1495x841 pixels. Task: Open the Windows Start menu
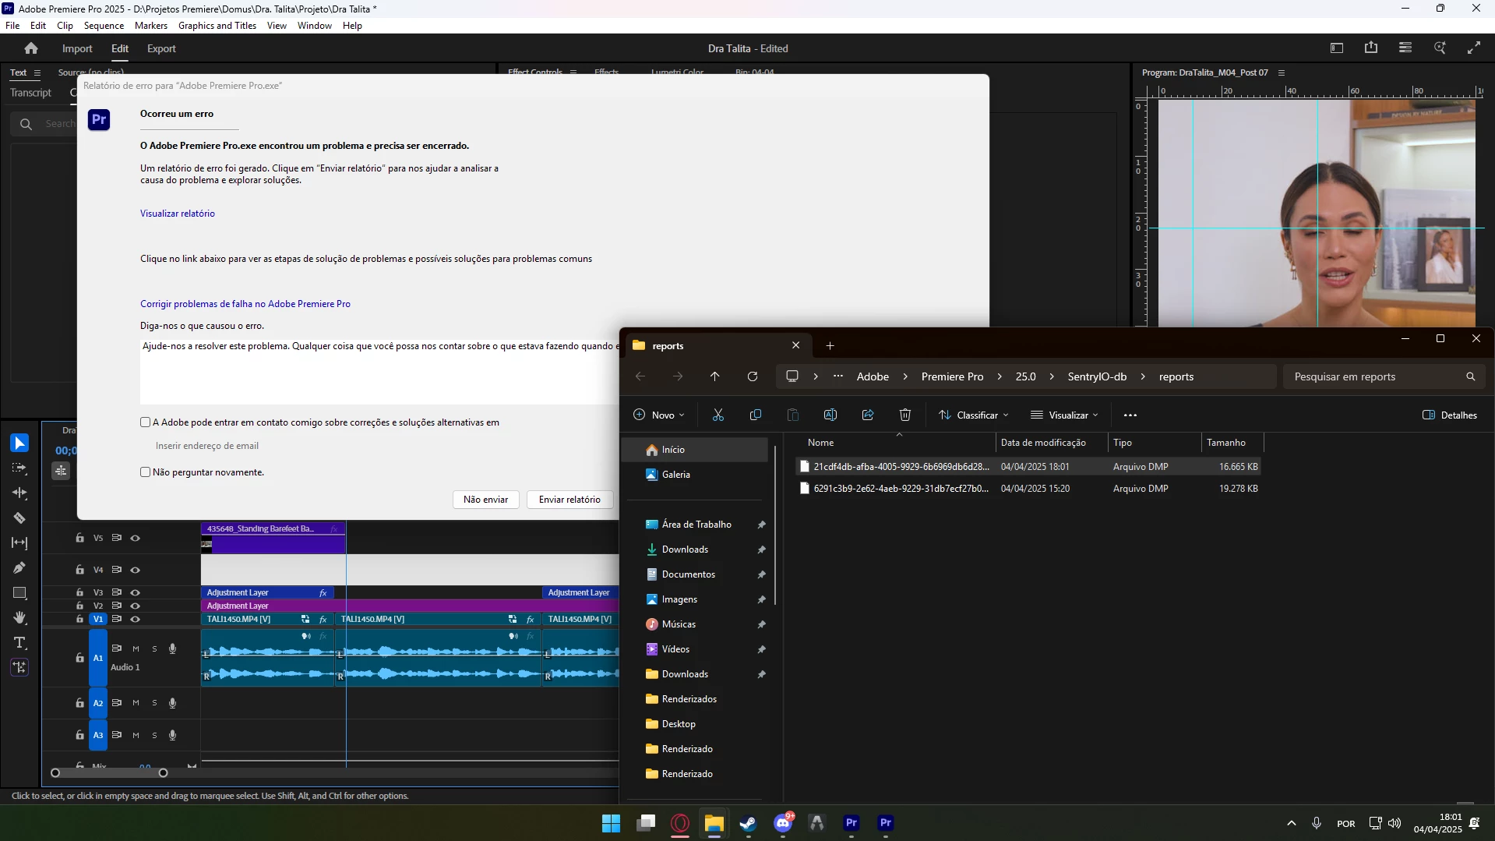pos(612,823)
